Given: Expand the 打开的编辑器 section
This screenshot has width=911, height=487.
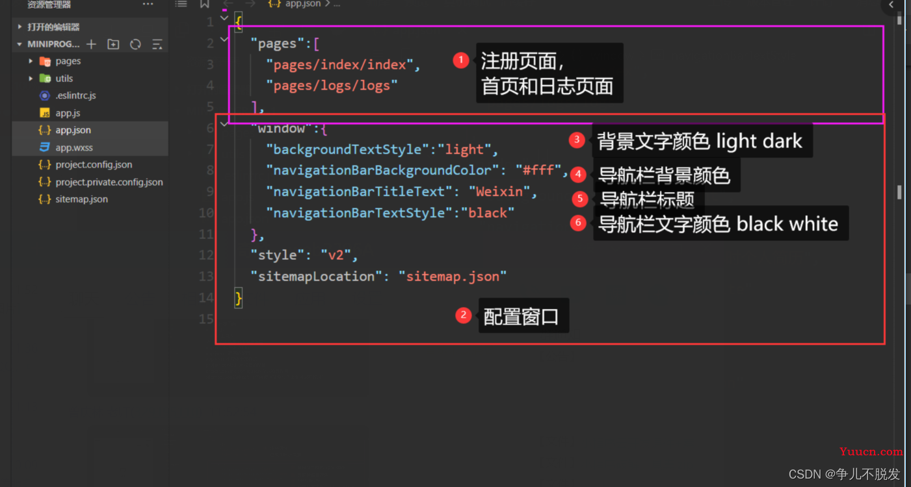Looking at the screenshot, I should [x=20, y=27].
